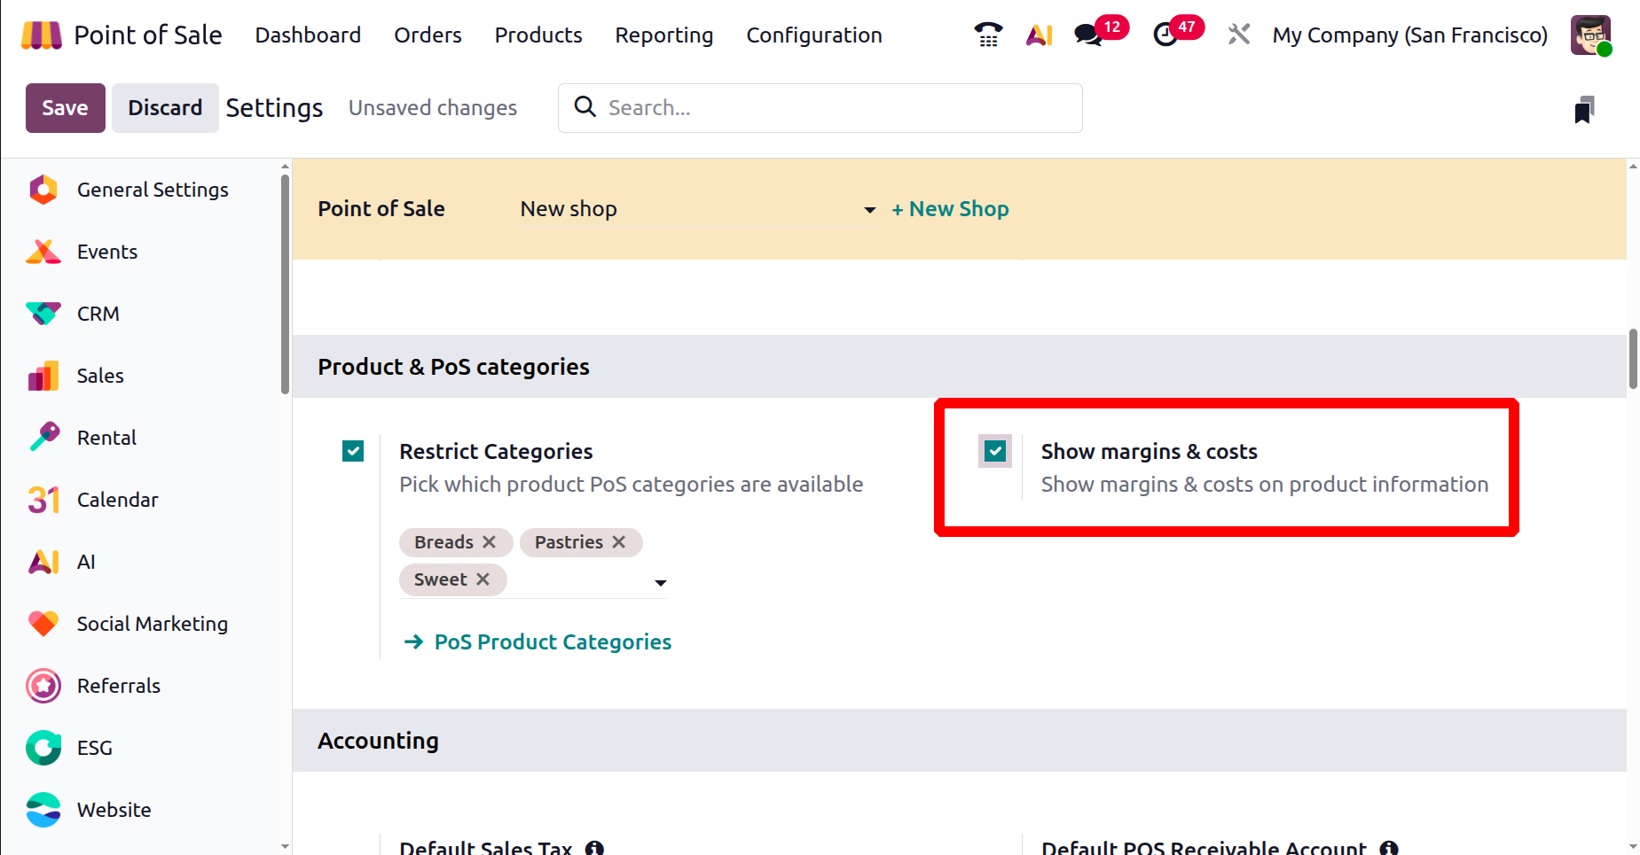Viewport: 1640px width, 855px height.
Task: Uncheck the Restrict Categories checkbox
Action: coord(353,452)
